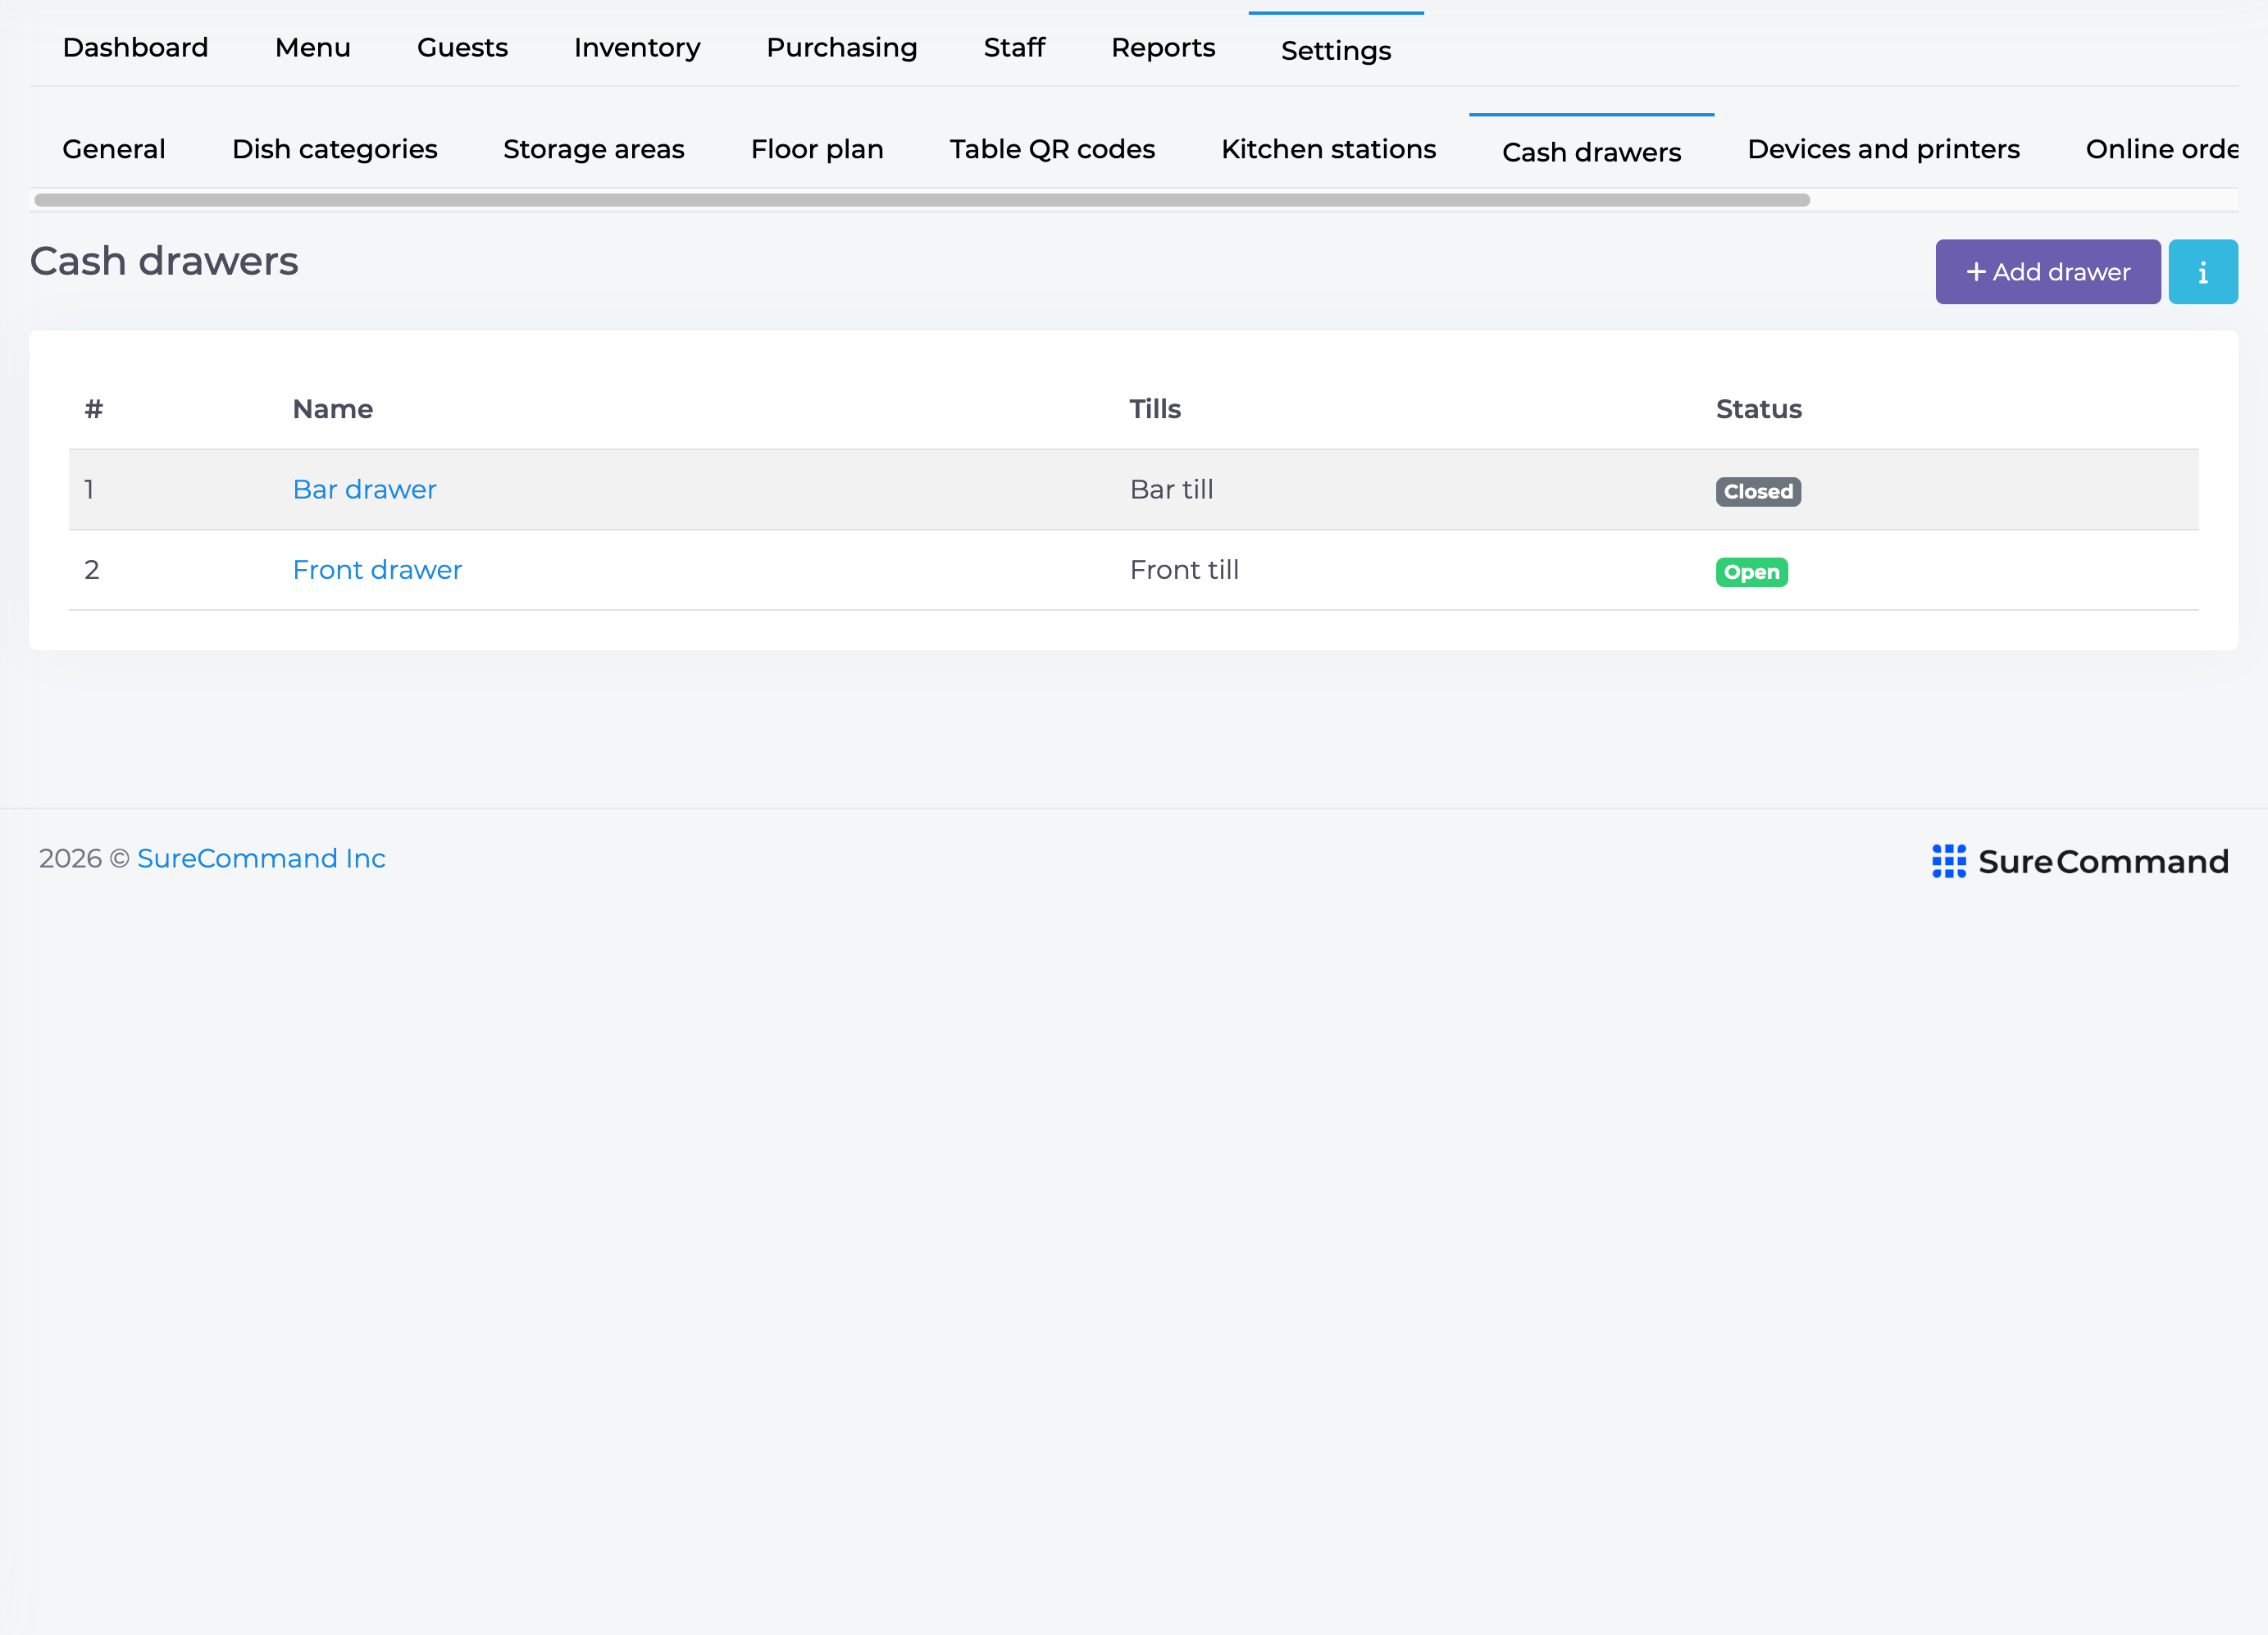Click the Status column header

[x=1758, y=409]
